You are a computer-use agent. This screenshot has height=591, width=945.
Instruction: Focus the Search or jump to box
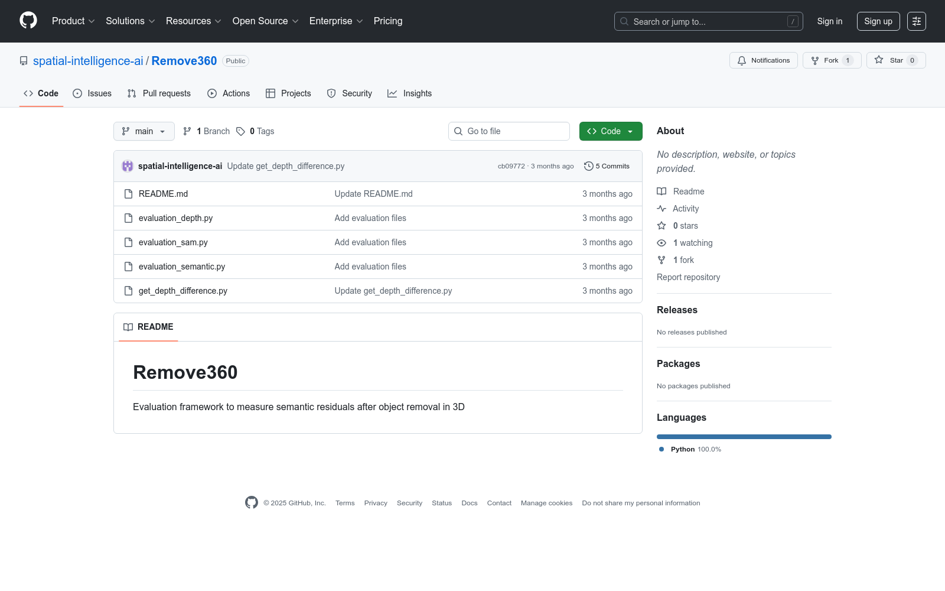pos(709,21)
